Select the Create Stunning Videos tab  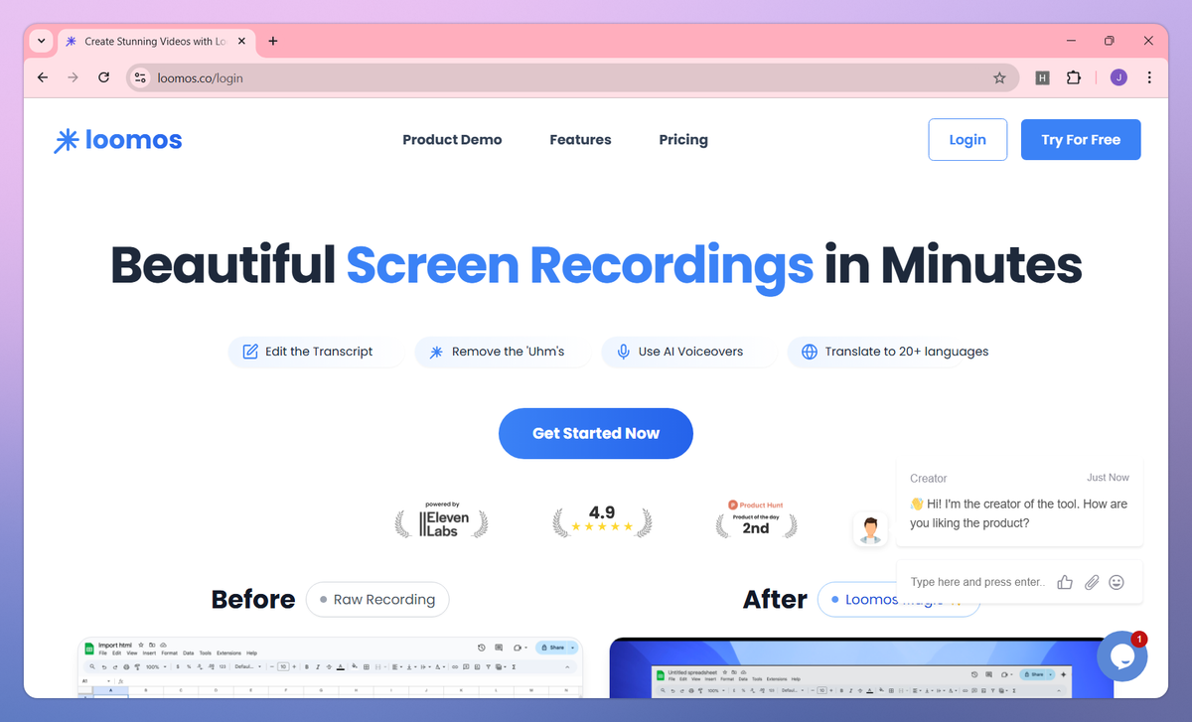157,42
